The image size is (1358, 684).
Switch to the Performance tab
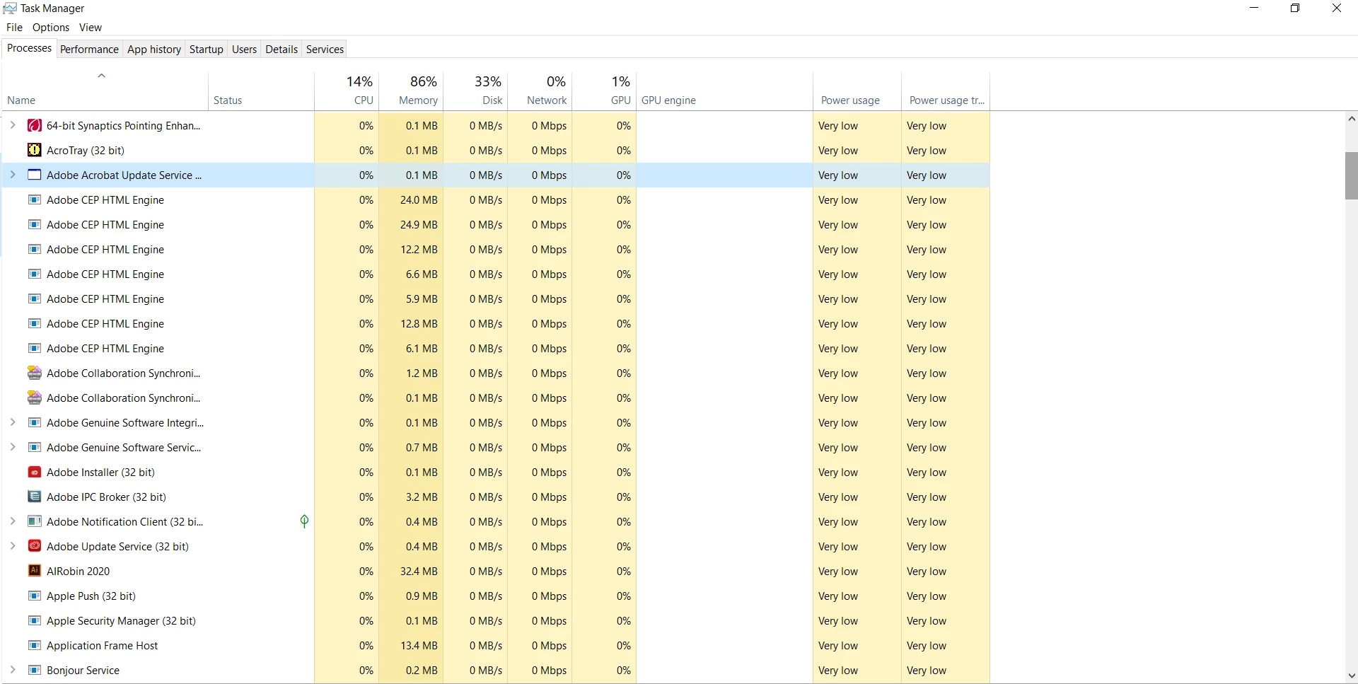[x=89, y=50]
